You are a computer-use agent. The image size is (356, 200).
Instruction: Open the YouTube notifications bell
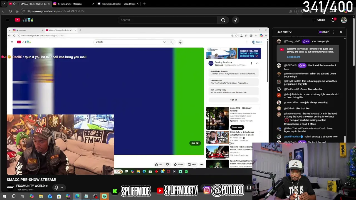[x=333, y=20]
